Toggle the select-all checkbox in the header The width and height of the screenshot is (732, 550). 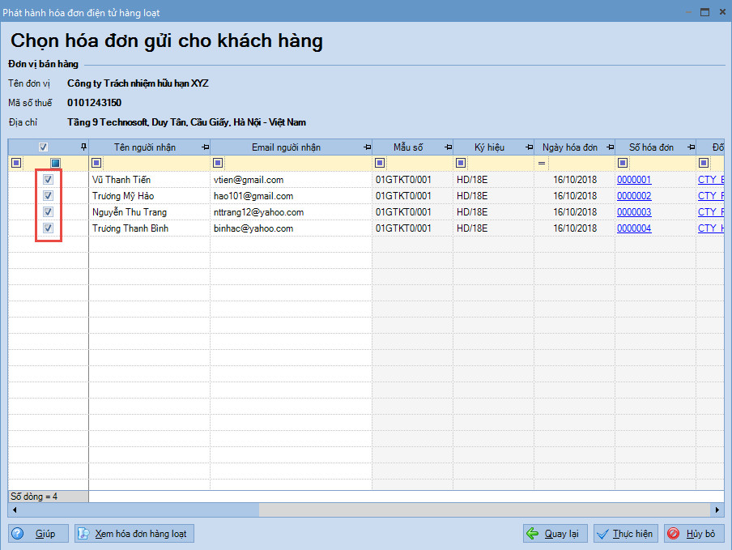(43, 147)
